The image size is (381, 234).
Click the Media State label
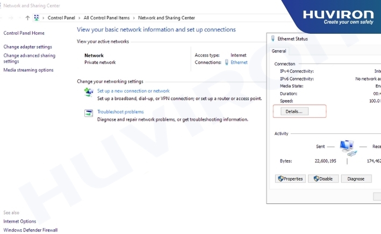[292, 86]
